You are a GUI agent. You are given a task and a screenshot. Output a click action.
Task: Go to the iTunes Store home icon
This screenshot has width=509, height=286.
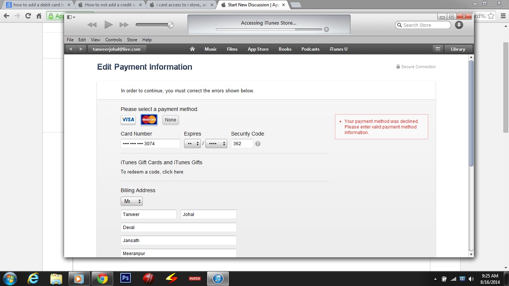(x=192, y=49)
